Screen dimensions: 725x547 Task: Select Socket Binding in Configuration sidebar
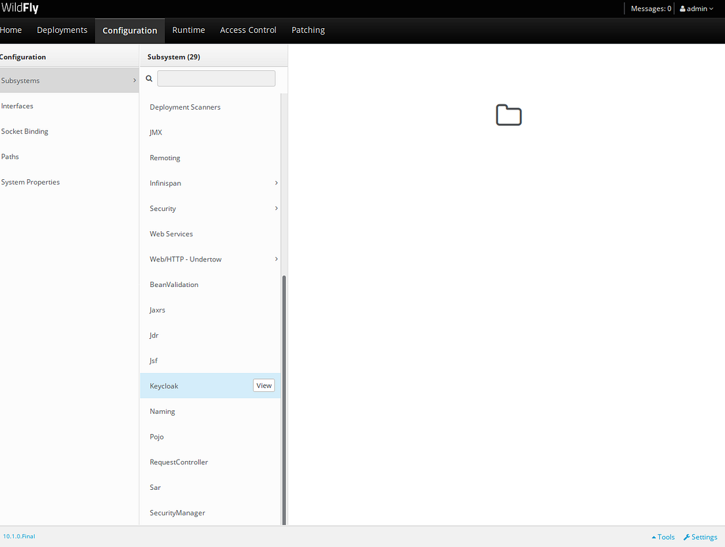pyautogui.click(x=24, y=131)
